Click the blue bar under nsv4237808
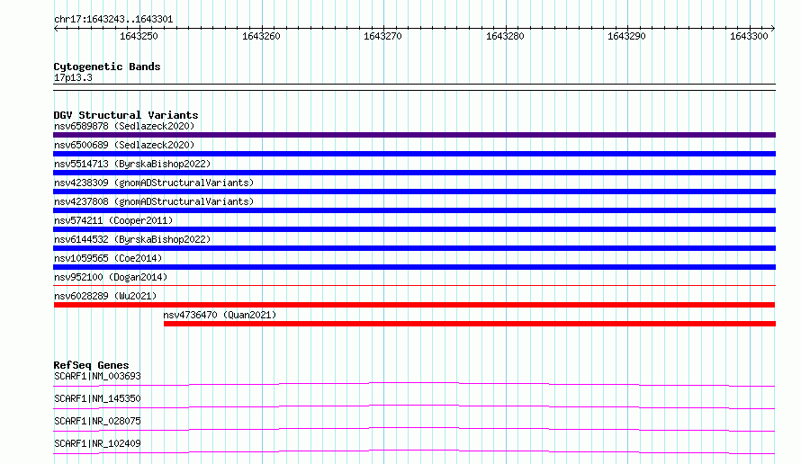Viewport: 801px width, 464px height. (x=414, y=210)
